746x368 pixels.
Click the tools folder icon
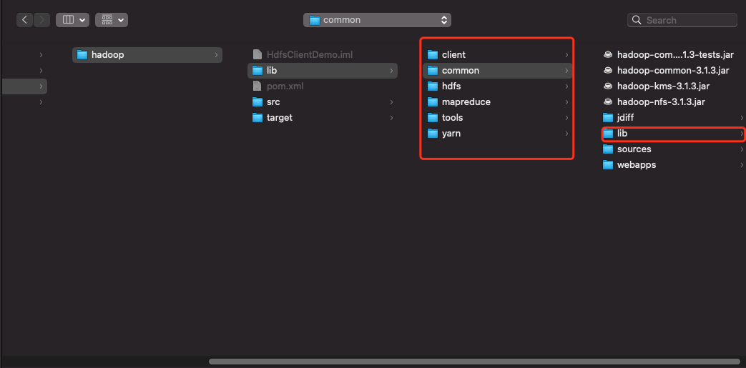click(x=433, y=117)
